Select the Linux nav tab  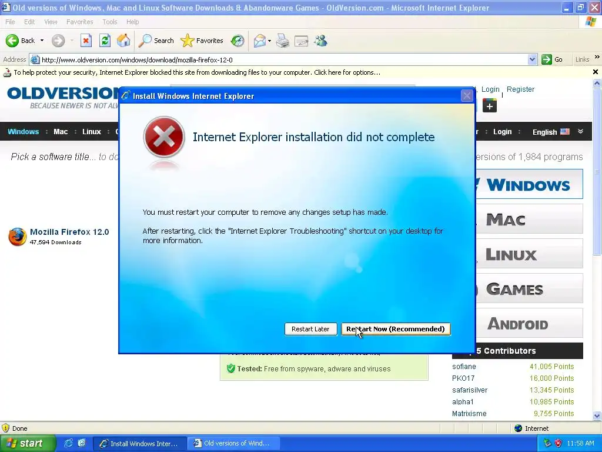pos(91,131)
